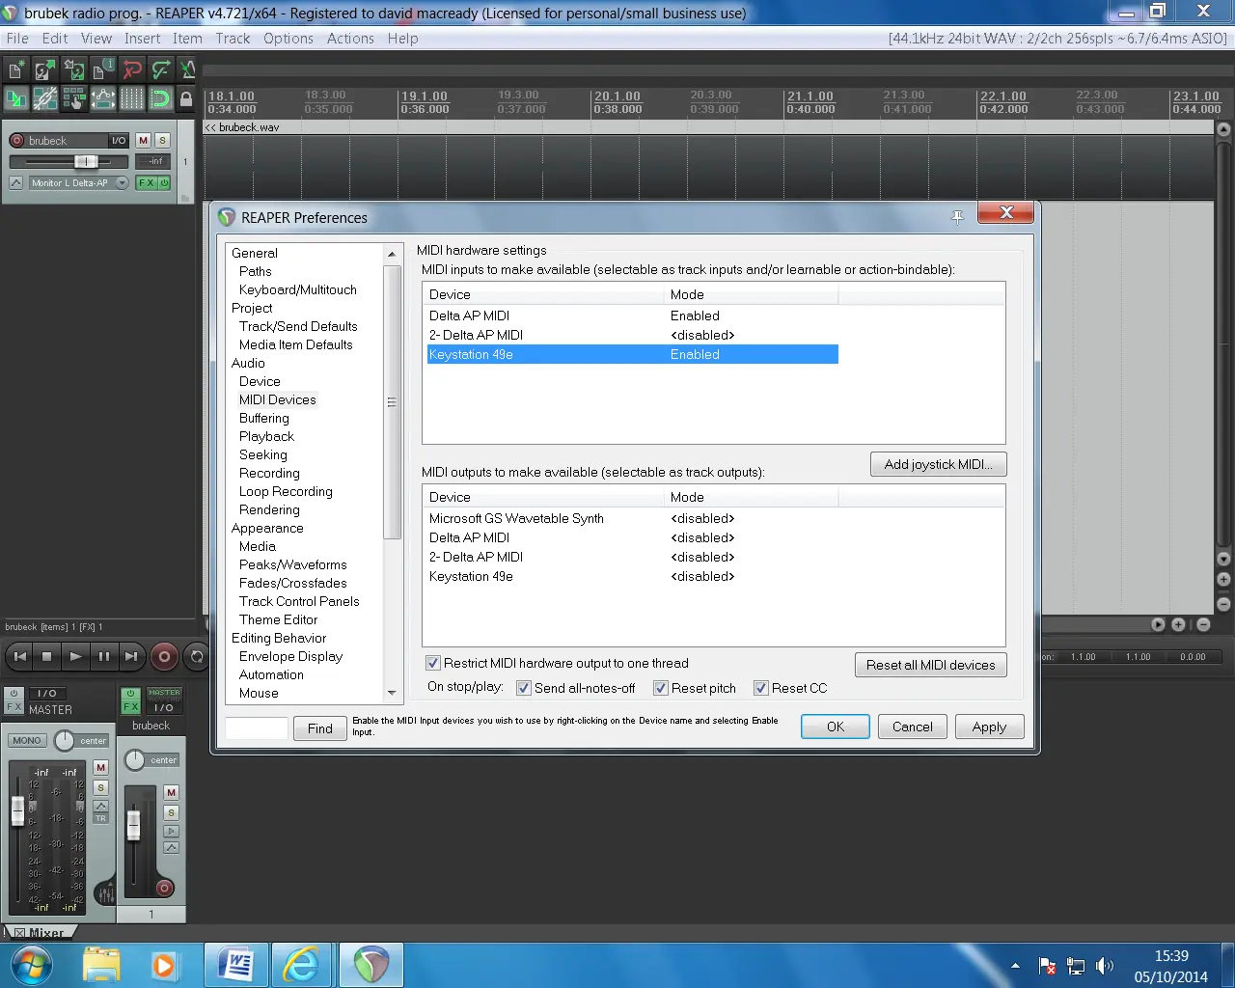
Task: Toggle the metronome toolbar icon
Action: pos(188,69)
